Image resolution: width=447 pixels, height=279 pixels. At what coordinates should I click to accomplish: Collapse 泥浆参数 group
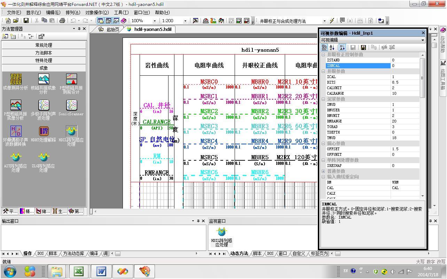point(323,99)
